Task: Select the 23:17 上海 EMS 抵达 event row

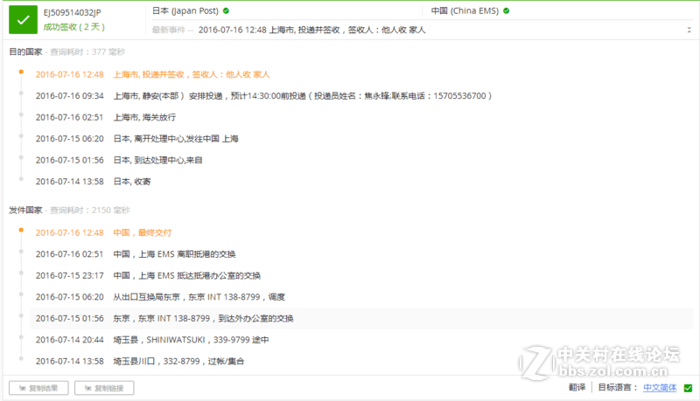Action: pos(361,275)
